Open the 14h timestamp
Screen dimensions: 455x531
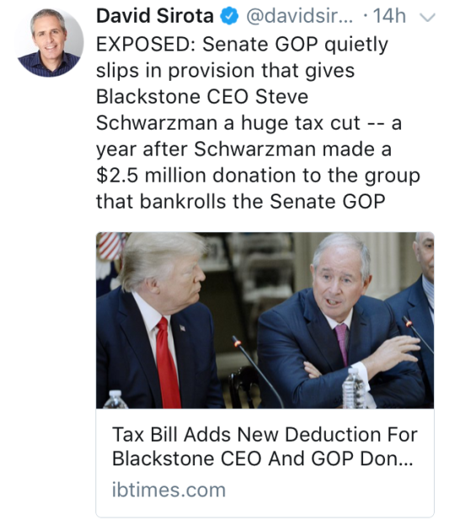pos(389,16)
